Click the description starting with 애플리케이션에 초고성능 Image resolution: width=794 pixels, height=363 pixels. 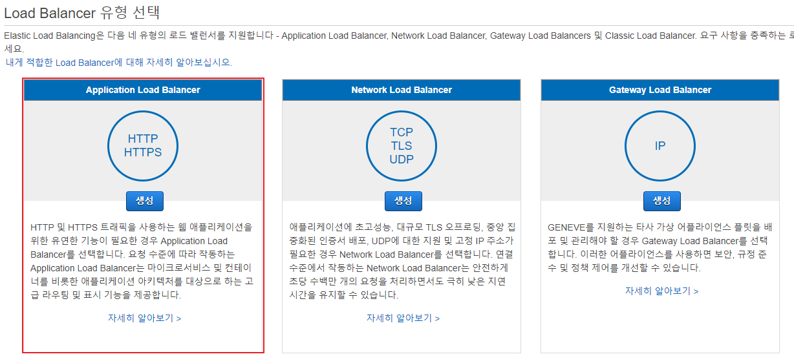tap(402, 261)
